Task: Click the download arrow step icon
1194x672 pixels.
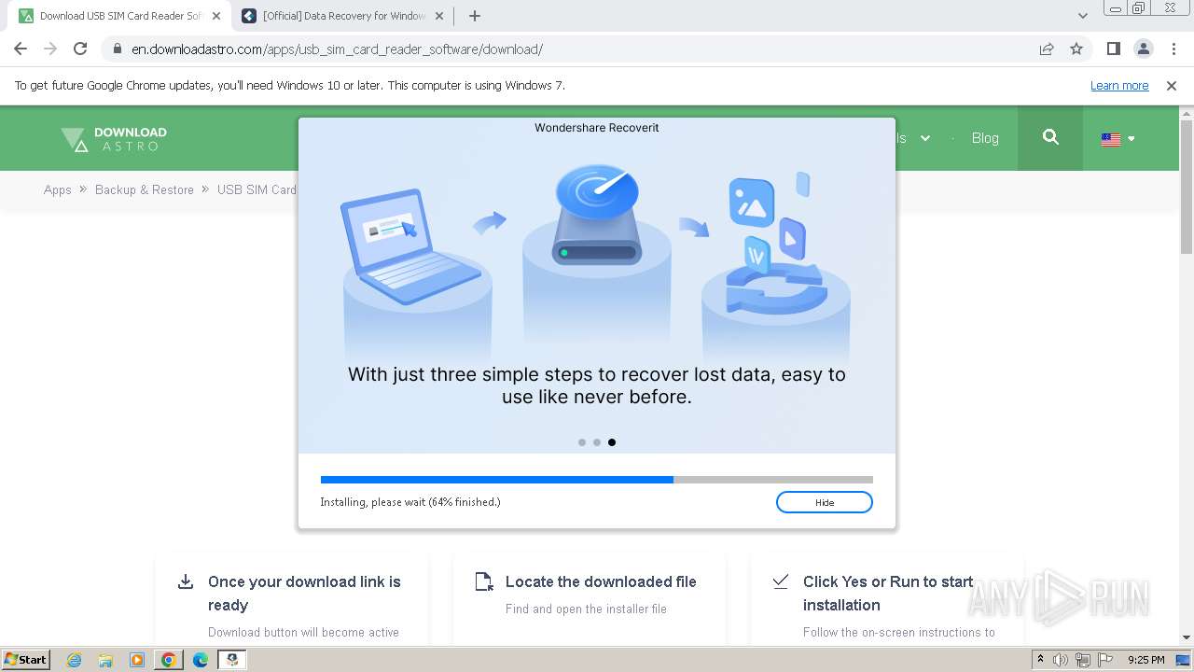Action: click(x=186, y=581)
